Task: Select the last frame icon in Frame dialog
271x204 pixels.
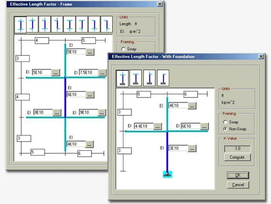Action: [106, 25]
